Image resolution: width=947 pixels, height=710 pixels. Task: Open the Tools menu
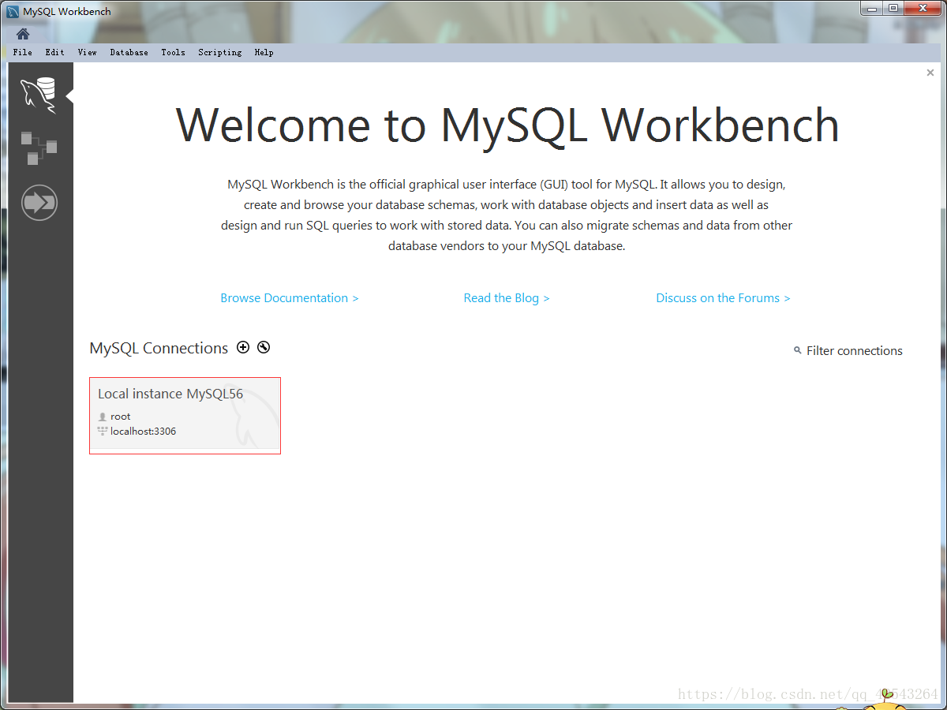click(173, 52)
